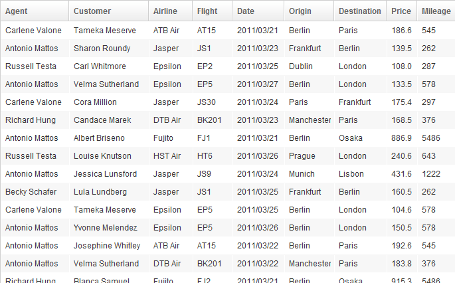Viewport: 455px width, 283px height.
Task: Click the Mileage column header
Action: pyautogui.click(x=436, y=11)
